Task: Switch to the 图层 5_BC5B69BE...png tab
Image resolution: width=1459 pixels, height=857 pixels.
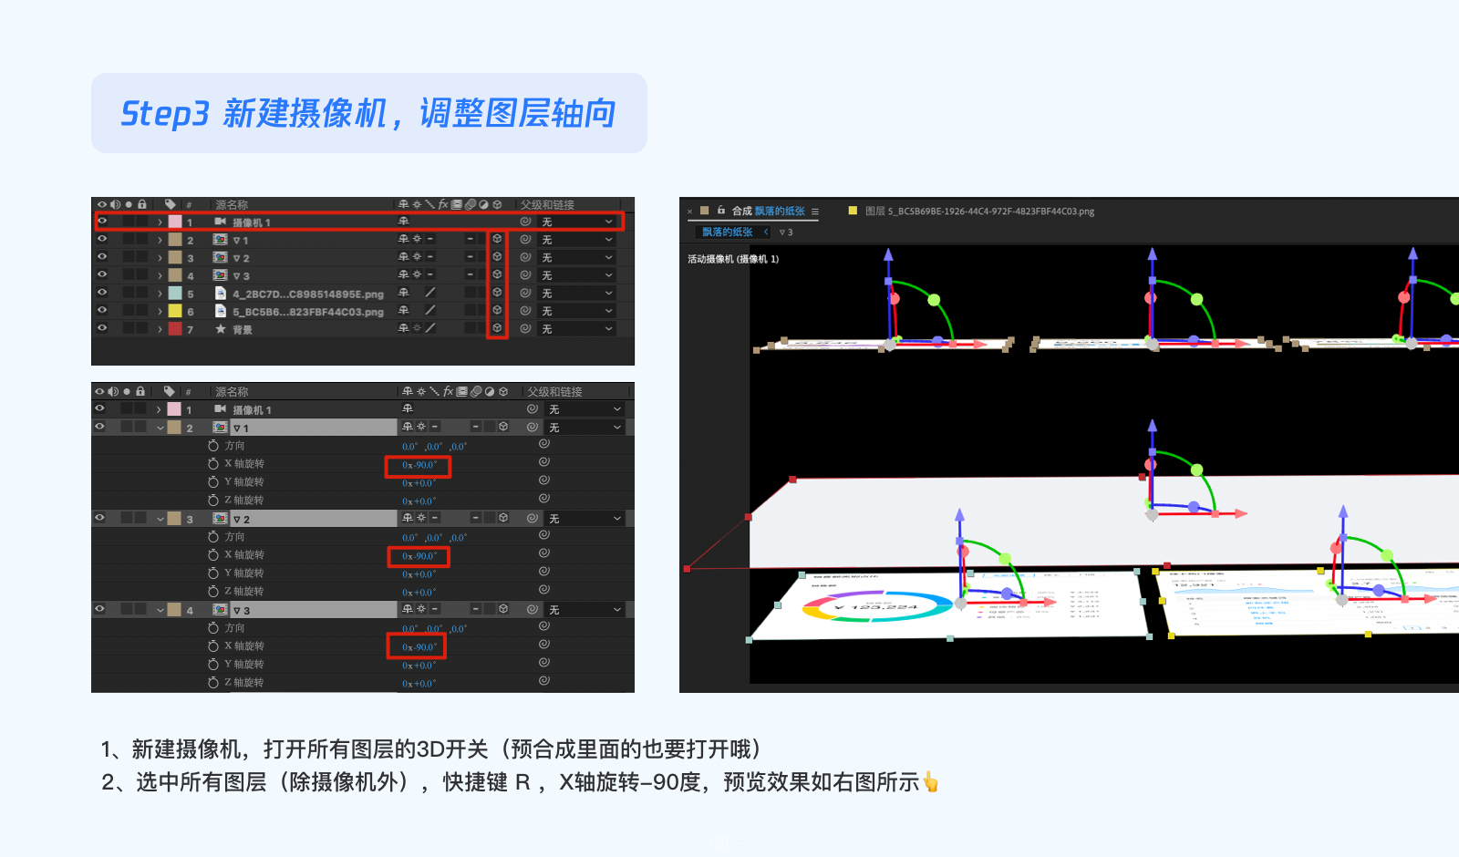Action: 979,211
